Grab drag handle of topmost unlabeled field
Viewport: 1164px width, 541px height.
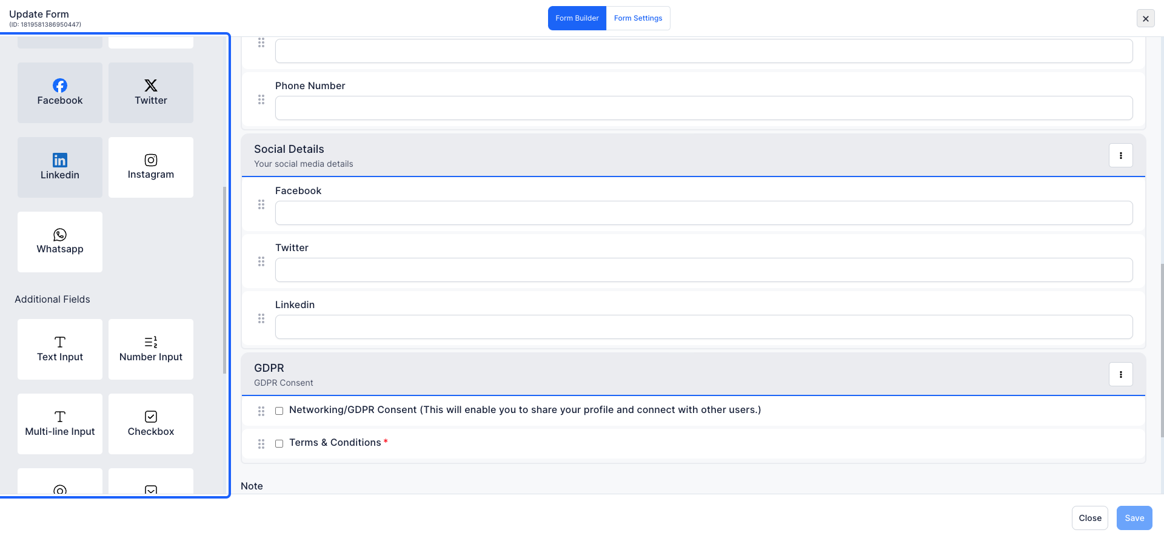261,42
